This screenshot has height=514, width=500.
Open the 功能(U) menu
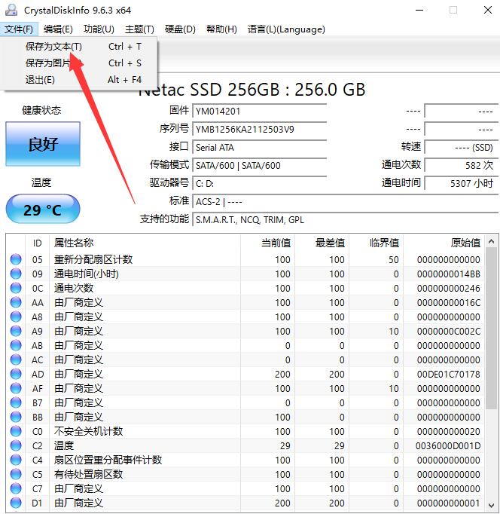99,29
